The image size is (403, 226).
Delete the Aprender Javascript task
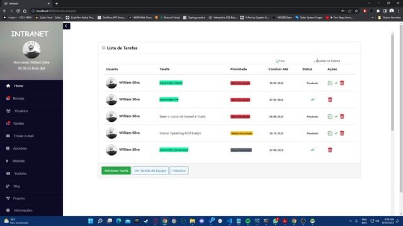point(330,150)
